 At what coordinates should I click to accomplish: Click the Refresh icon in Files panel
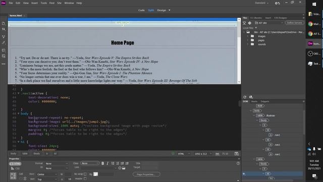(x=245, y=97)
